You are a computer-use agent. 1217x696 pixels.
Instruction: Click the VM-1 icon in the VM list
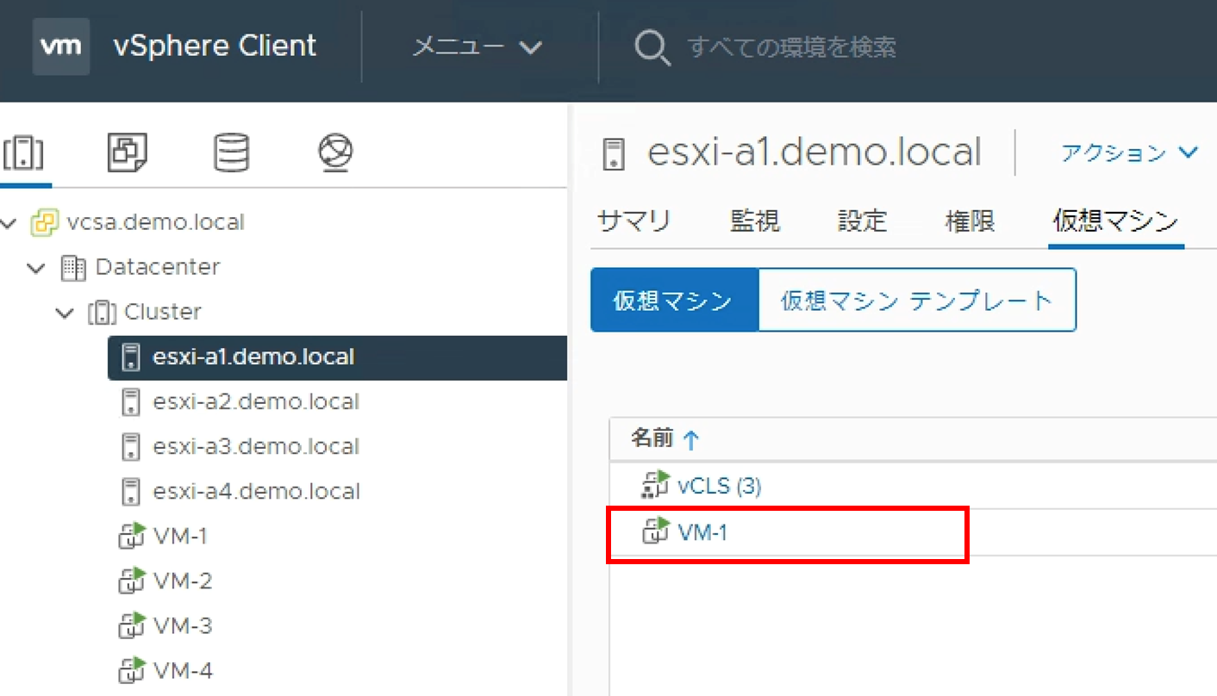coord(656,531)
